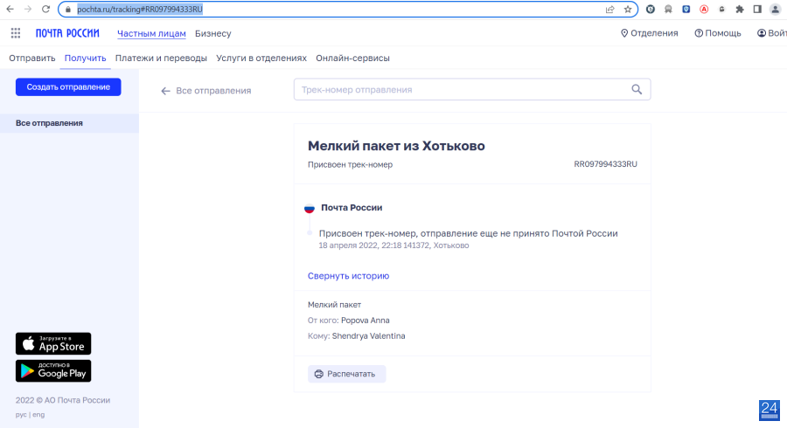Open Платежи и переводы menu

(x=161, y=59)
